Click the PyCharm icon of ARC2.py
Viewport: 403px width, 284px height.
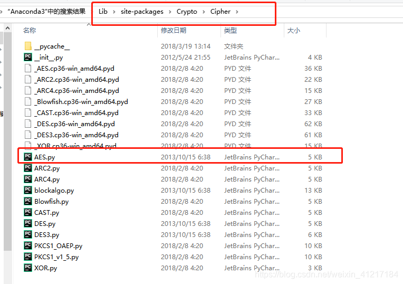[28, 168]
